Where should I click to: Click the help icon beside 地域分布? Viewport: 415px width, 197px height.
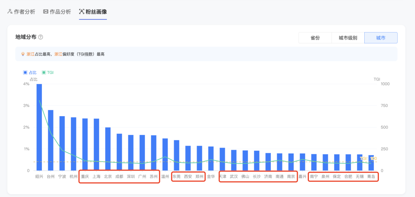point(40,37)
